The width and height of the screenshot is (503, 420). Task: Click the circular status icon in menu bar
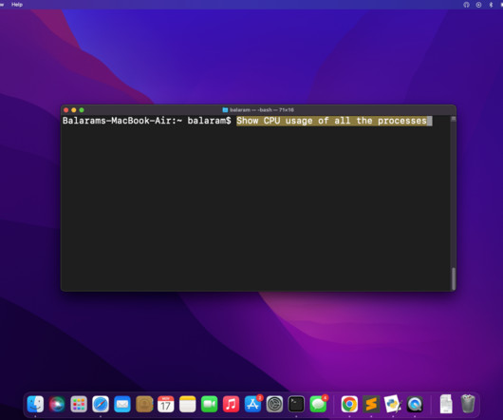tap(478, 5)
